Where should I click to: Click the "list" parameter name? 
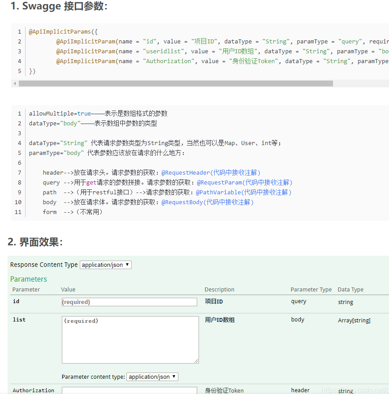[19, 320]
